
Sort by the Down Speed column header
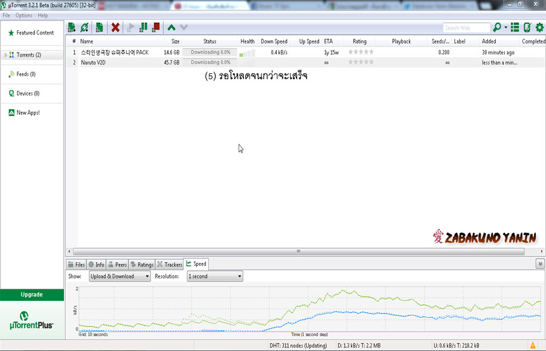point(274,41)
